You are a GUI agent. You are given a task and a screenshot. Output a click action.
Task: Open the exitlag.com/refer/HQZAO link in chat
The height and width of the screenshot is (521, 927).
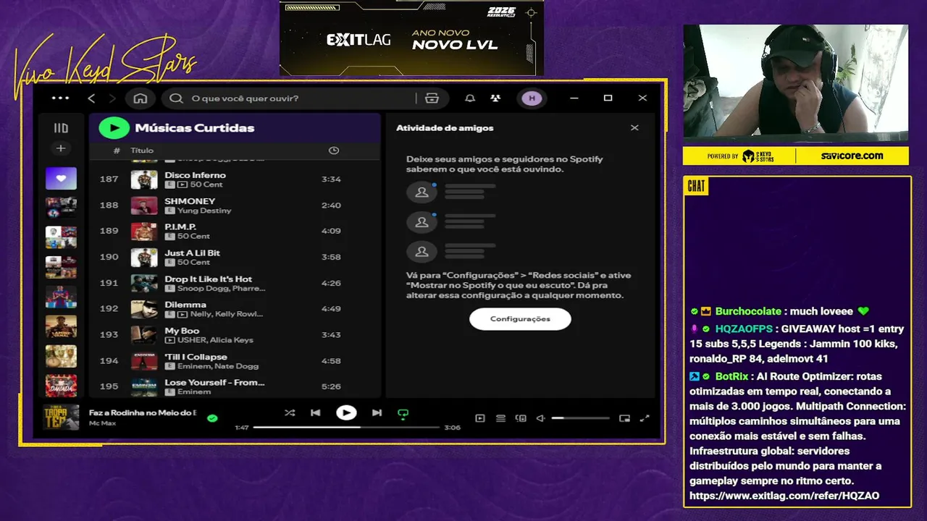[784, 496]
